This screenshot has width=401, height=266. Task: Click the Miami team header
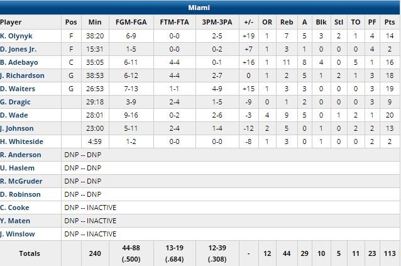200,8
